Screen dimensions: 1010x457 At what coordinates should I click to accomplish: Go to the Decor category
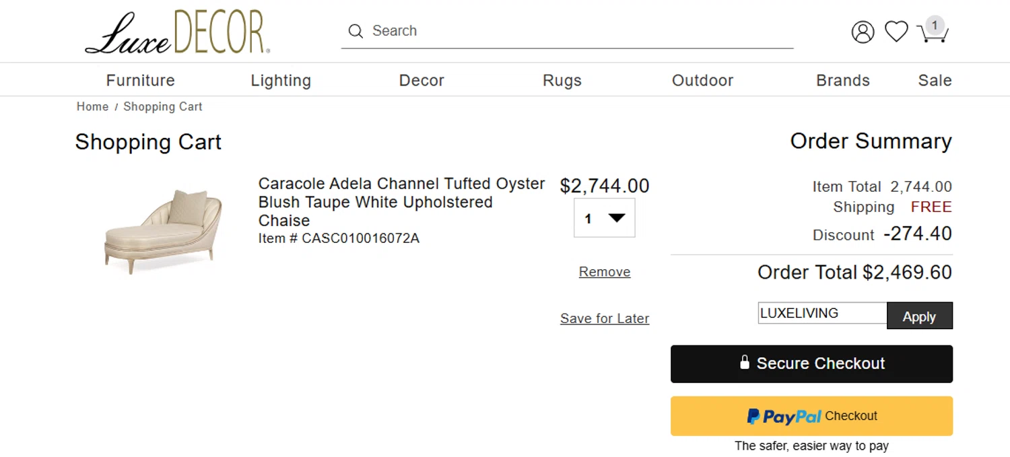point(422,81)
